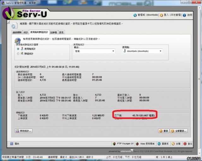This screenshot has height=161, width=202.
Task: Click the domain activity gear-page icon
Action: pyautogui.click(x=15, y=25)
